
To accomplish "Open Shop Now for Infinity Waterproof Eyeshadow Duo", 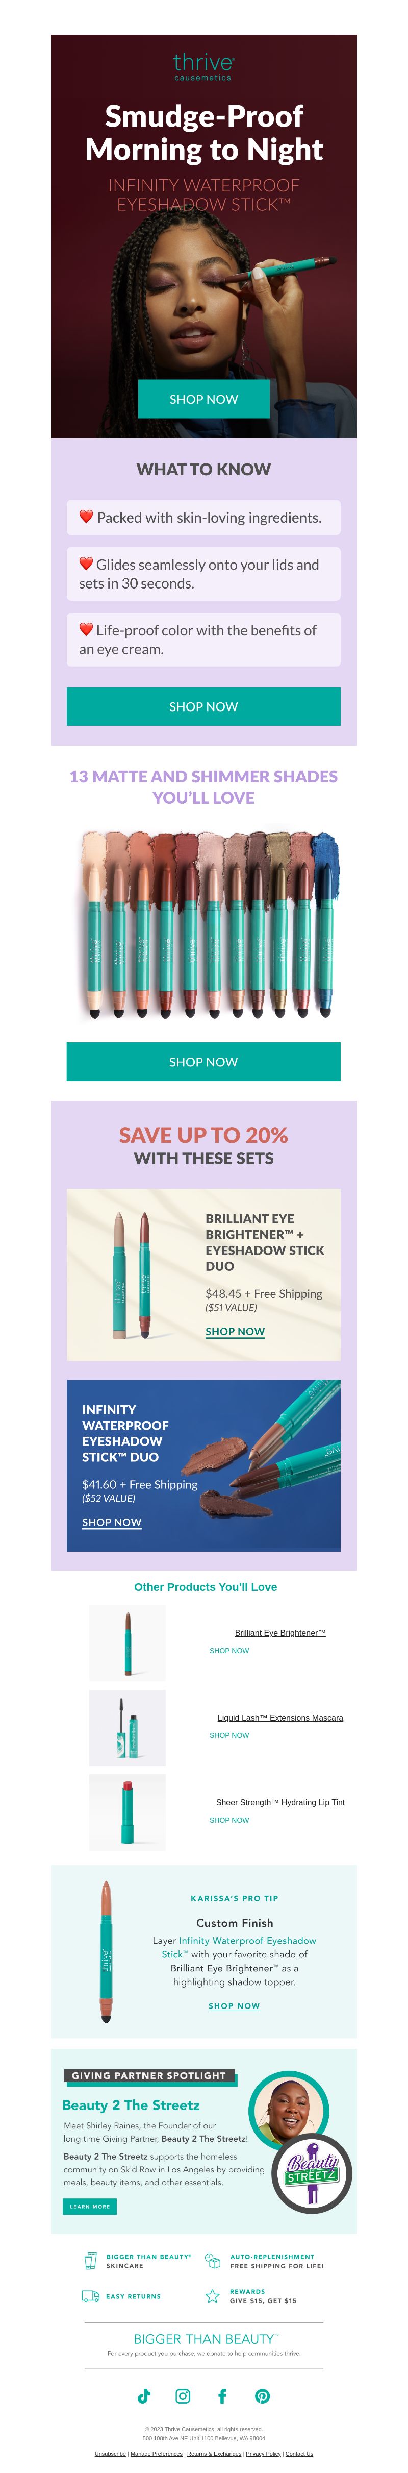I will coord(111,1523).
